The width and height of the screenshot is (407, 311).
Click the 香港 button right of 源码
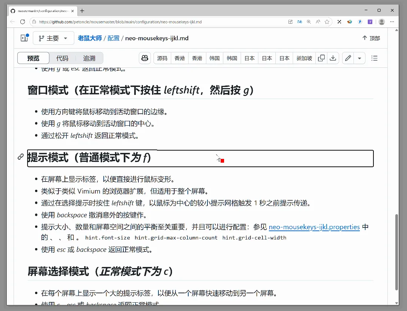tap(180, 58)
